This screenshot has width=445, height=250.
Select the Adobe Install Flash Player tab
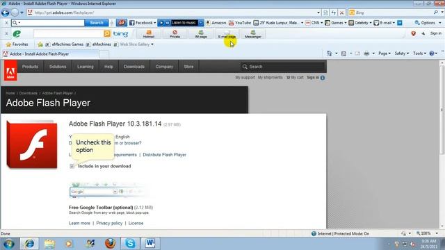(x=50, y=54)
